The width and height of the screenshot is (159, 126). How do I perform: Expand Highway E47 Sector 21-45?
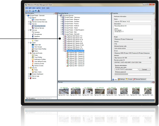coord(63,45)
